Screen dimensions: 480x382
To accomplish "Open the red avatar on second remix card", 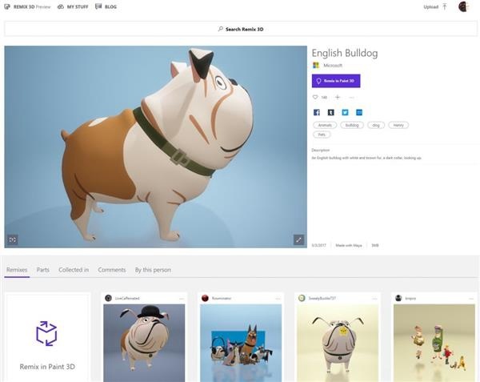I will click(x=205, y=298).
